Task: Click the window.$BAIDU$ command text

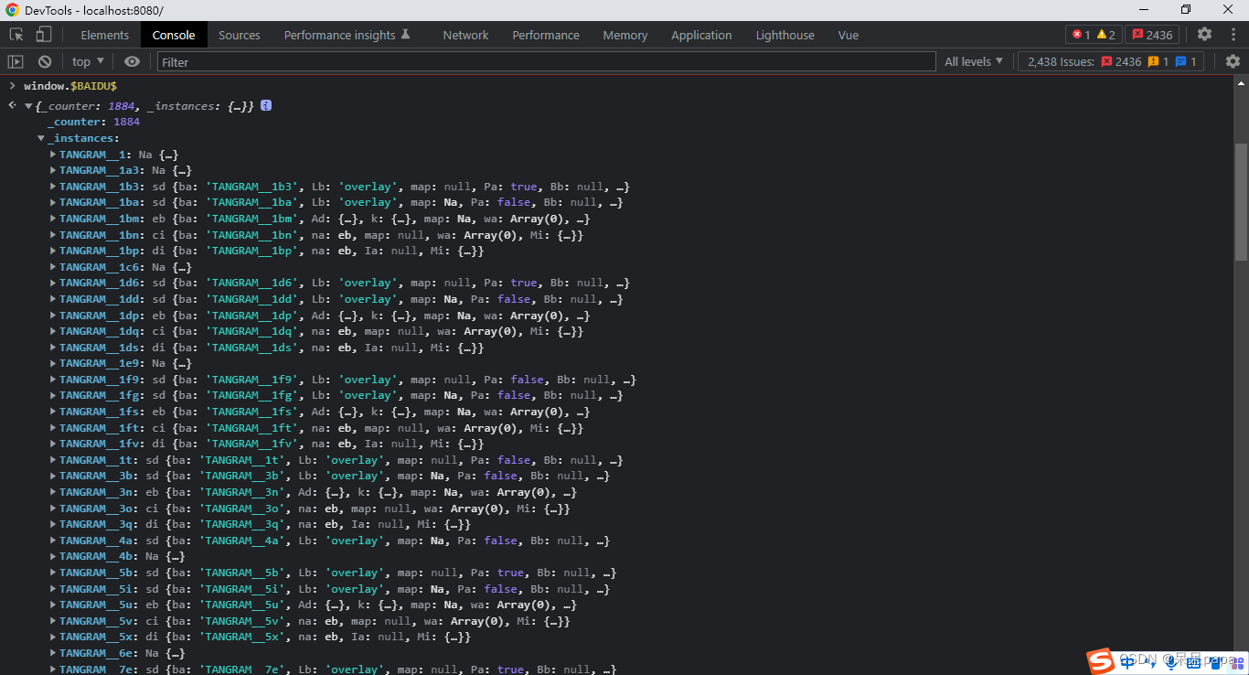Action: point(70,85)
